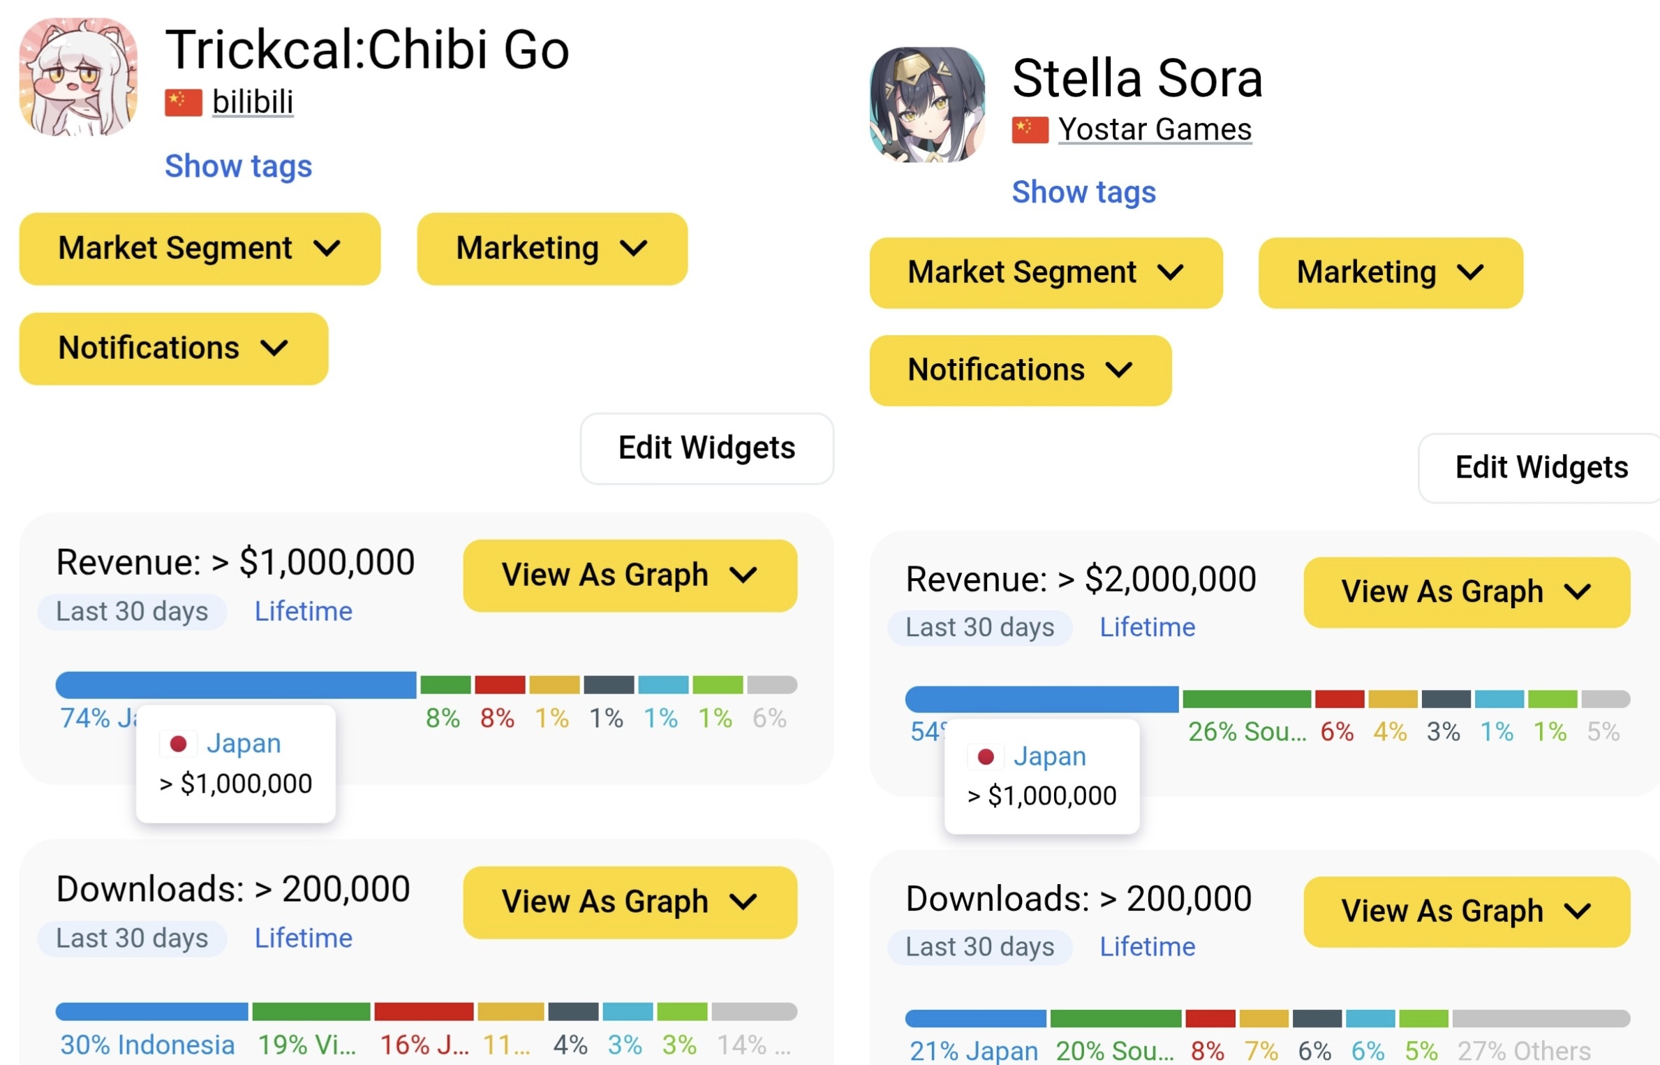Select Last 30 days for Trickcal downloads
The image size is (1660, 1065).
click(x=132, y=938)
